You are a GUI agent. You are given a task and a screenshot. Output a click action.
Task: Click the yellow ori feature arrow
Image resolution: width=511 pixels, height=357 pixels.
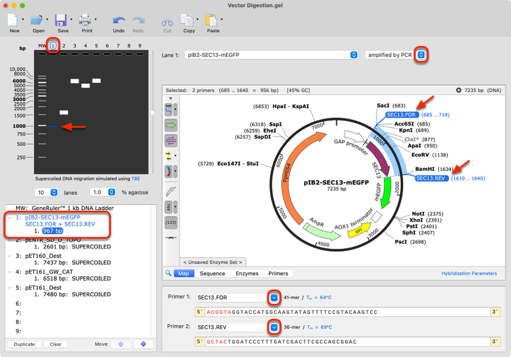coord(359,230)
